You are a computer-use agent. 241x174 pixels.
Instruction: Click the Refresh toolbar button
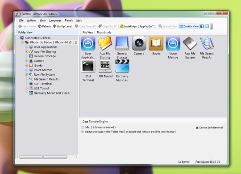[45, 26]
